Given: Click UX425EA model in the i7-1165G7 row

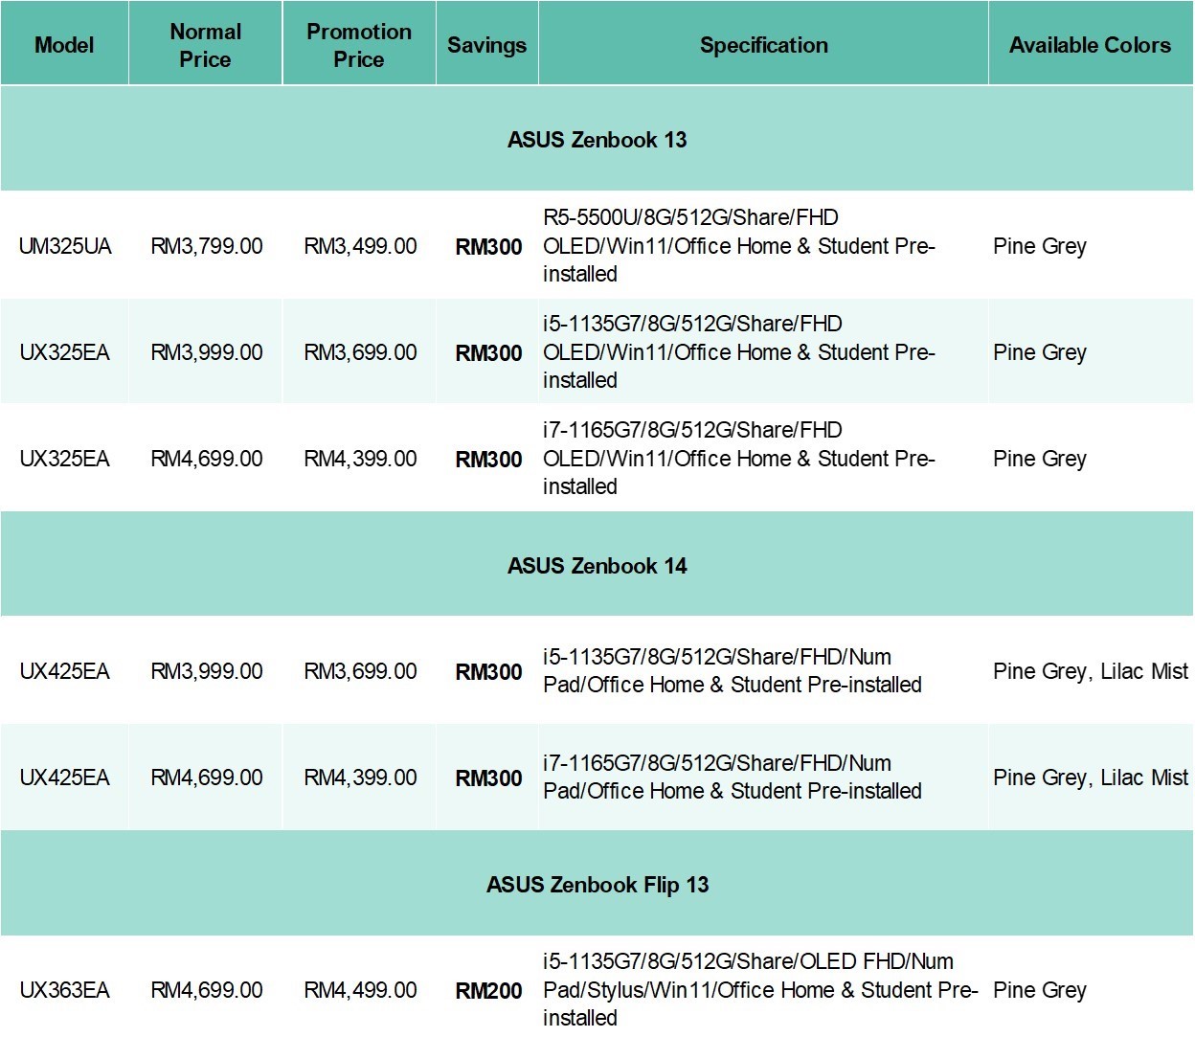Looking at the screenshot, I should [x=65, y=778].
